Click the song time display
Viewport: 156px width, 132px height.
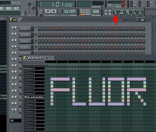[x=56, y=4]
